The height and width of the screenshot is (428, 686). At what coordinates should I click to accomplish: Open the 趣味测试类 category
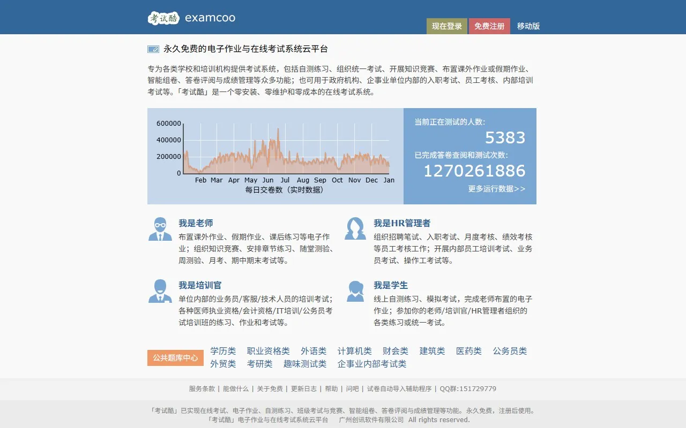(304, 364)
